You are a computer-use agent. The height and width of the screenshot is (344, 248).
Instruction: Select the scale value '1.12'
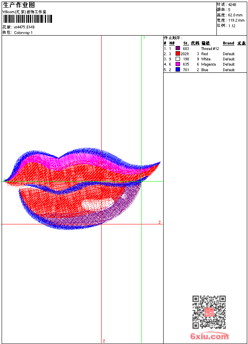click(232, 26)
